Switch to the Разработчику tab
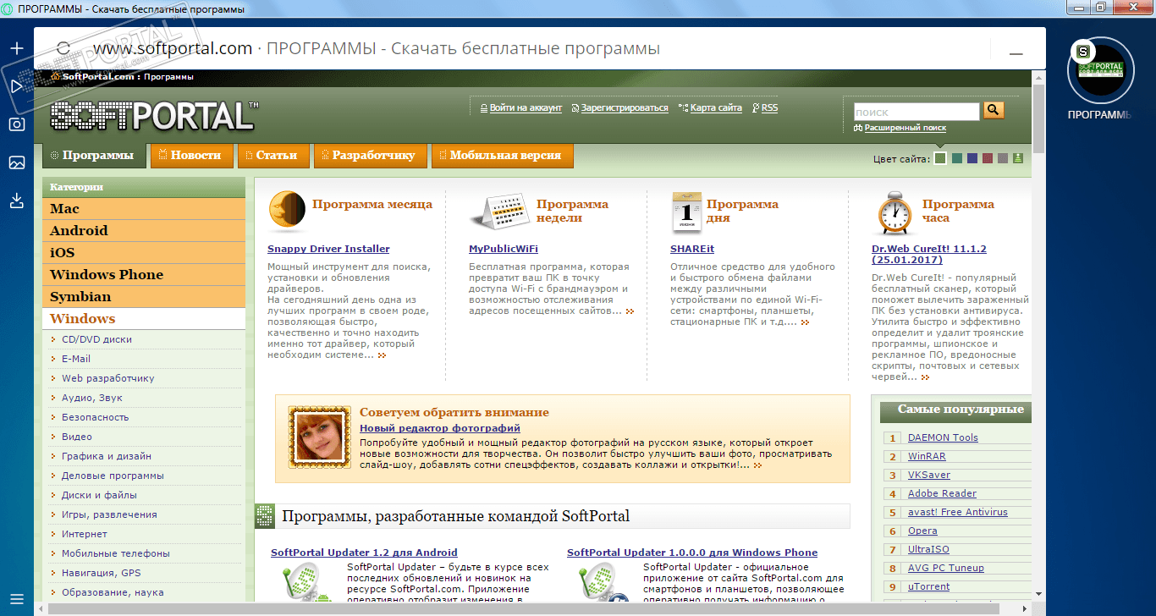The height and width of the screenshot is (616, 1156). 369,156
